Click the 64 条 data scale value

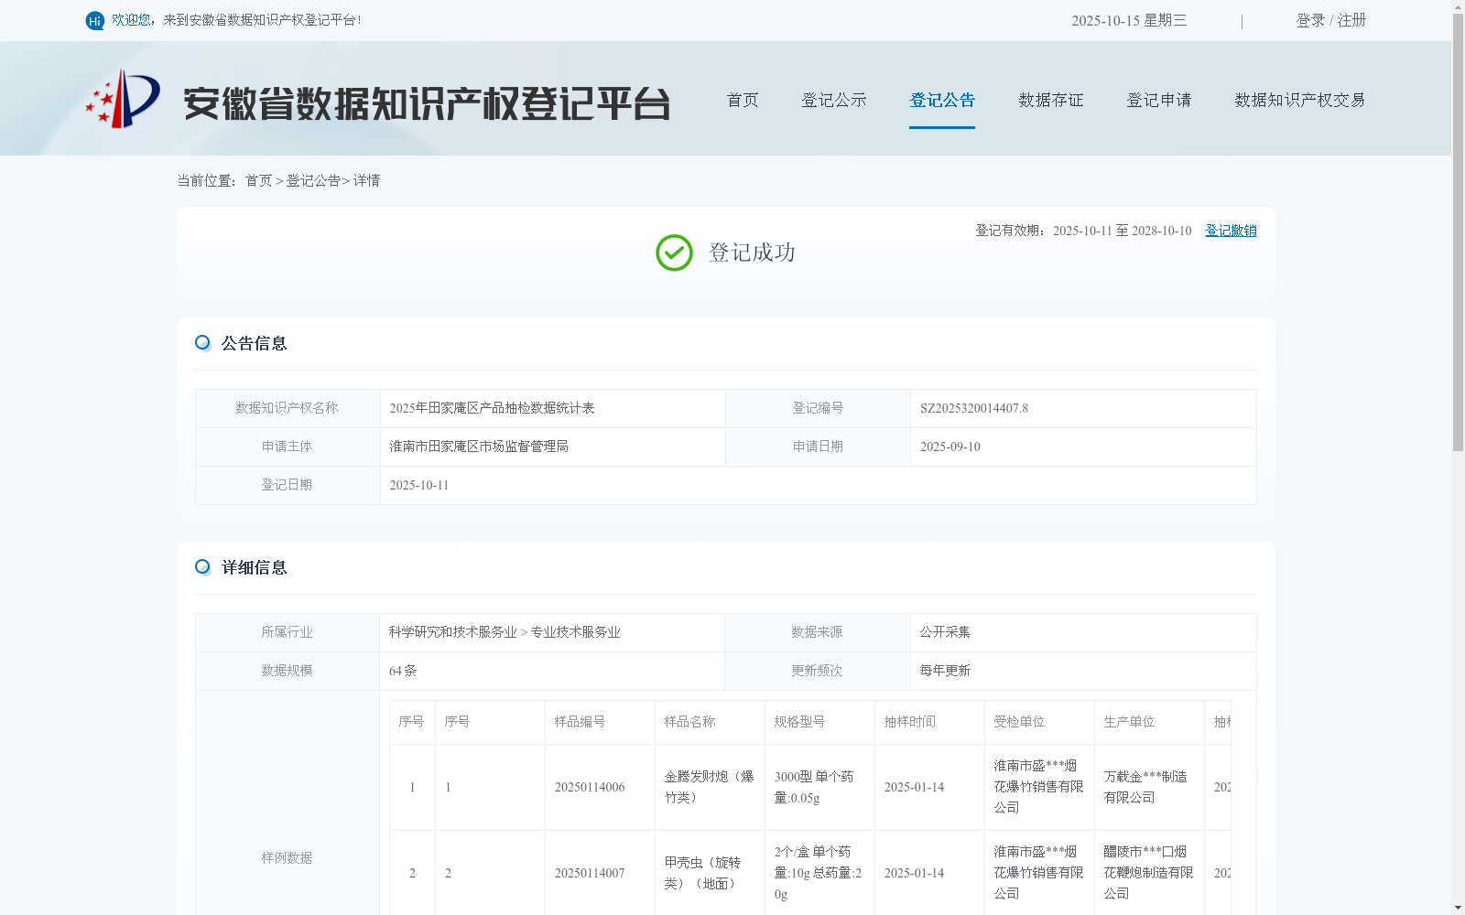pos(403,671)
